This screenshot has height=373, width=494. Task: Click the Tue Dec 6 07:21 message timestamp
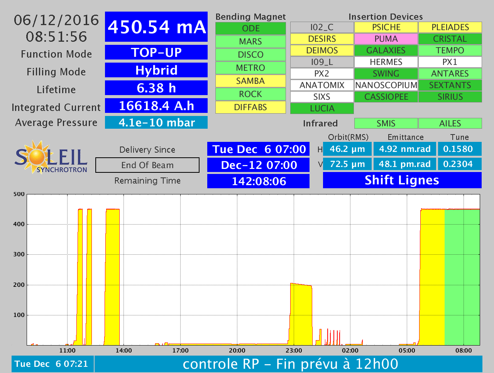click(52, 364)
